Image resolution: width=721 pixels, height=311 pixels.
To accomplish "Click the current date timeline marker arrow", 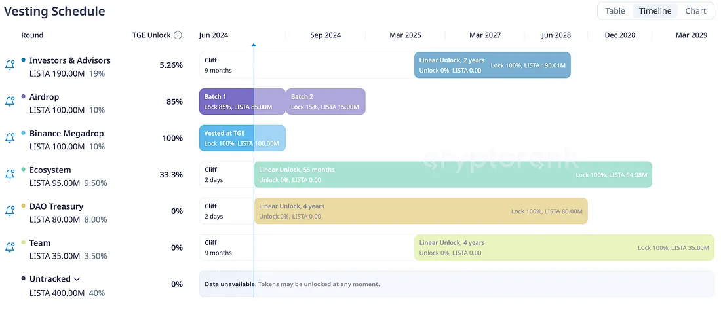I will tap(254, 45).
